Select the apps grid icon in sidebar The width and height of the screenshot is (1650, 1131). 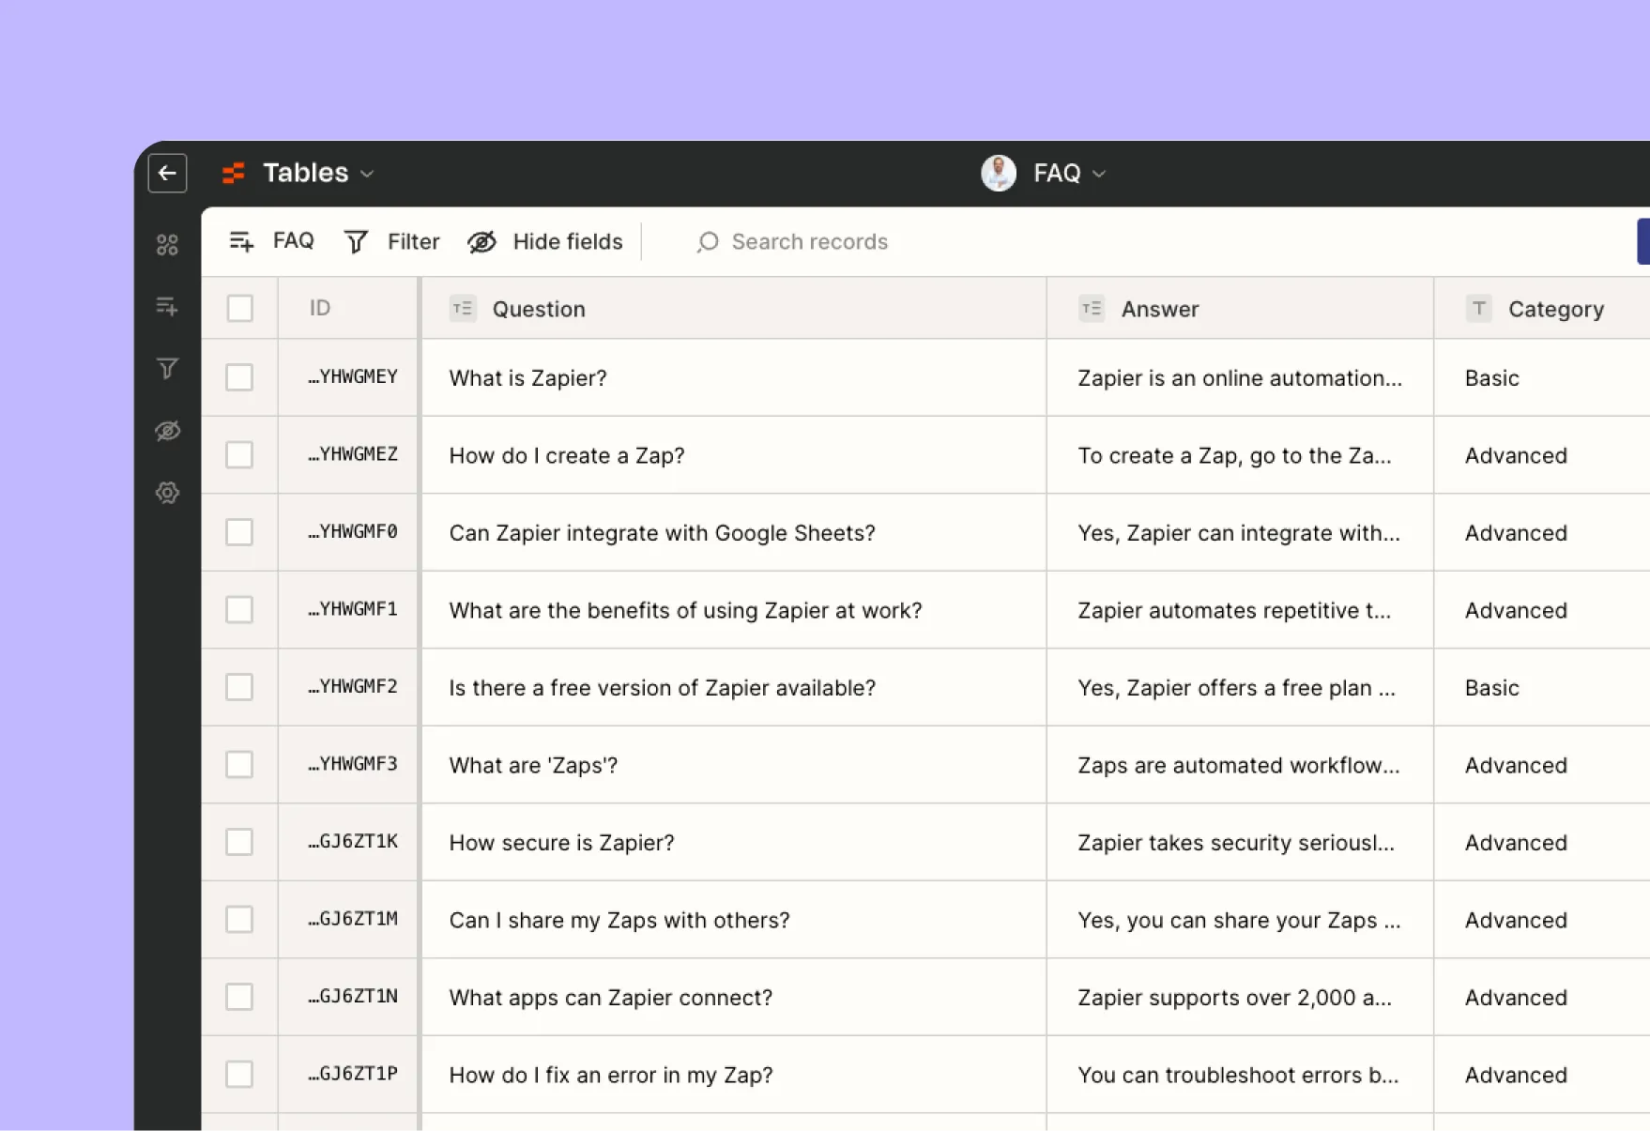(167, 245)
